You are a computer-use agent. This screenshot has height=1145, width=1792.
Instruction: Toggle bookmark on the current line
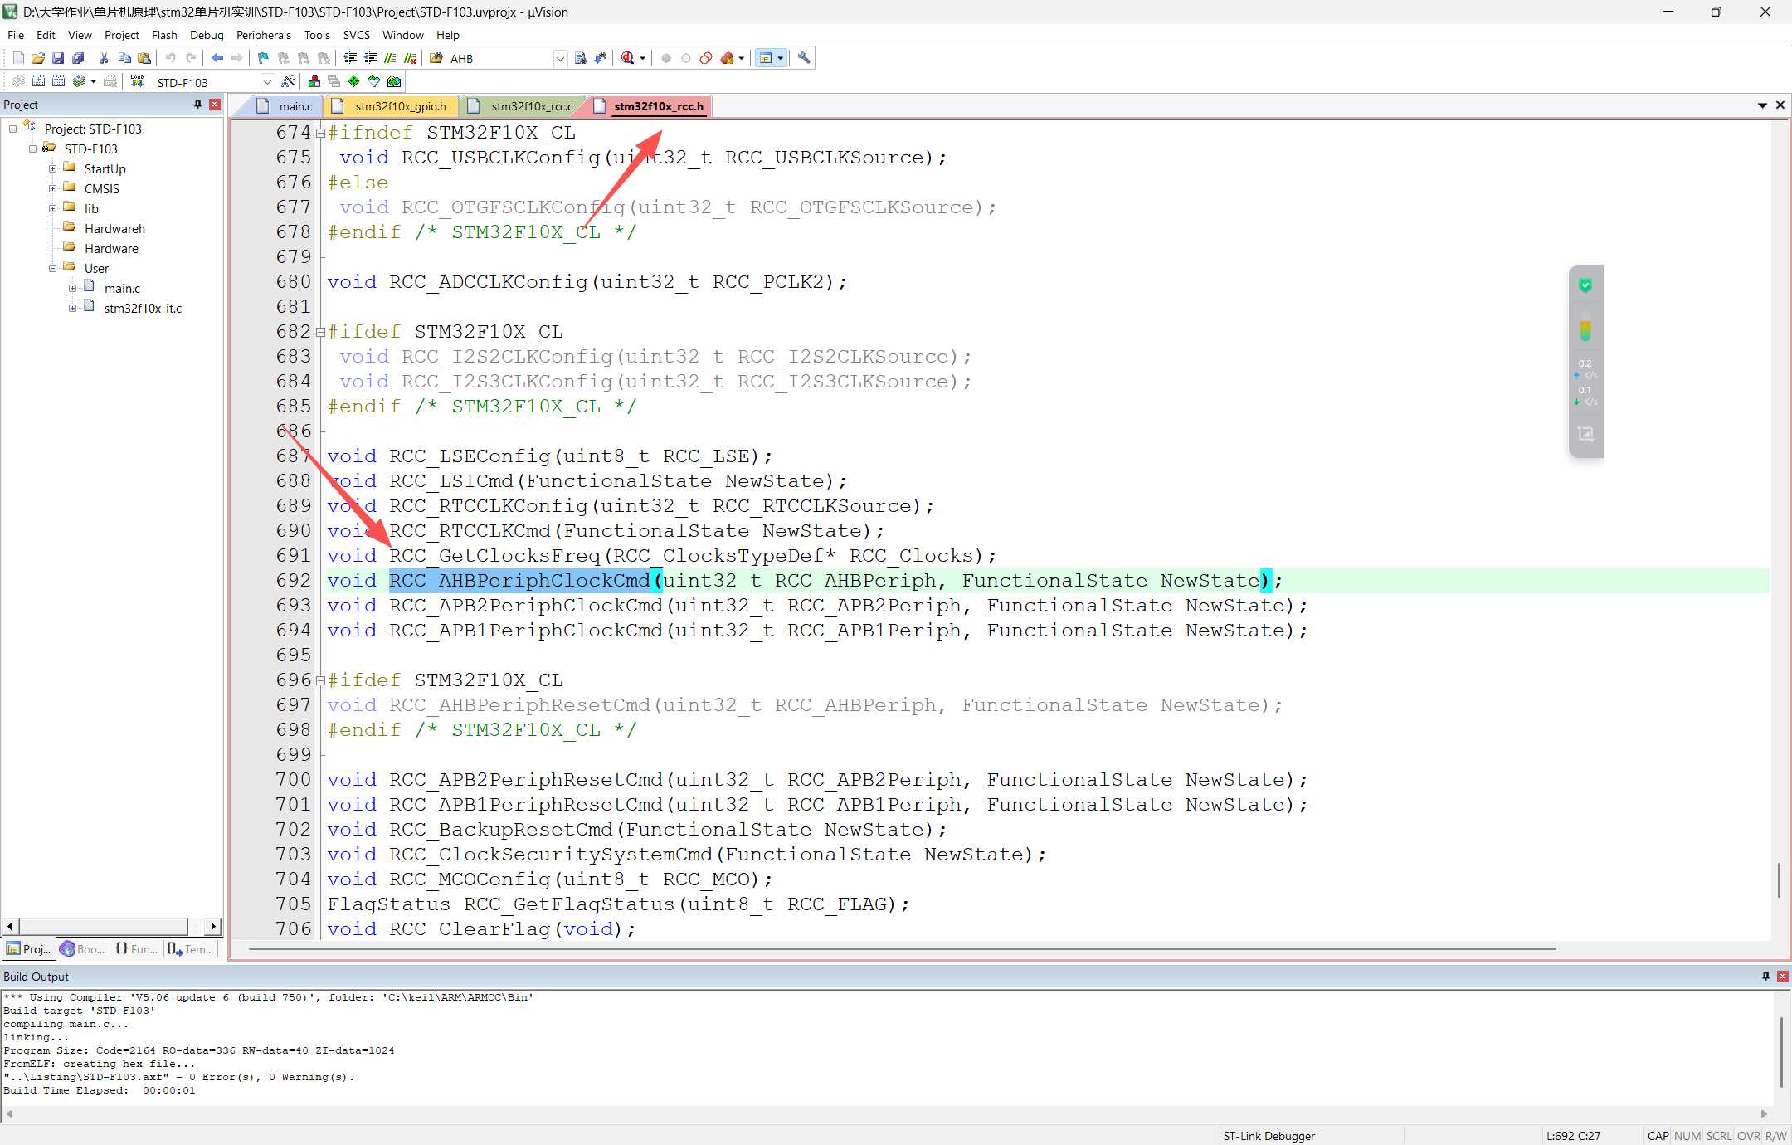pyautogui.click(x=263, y=58)
